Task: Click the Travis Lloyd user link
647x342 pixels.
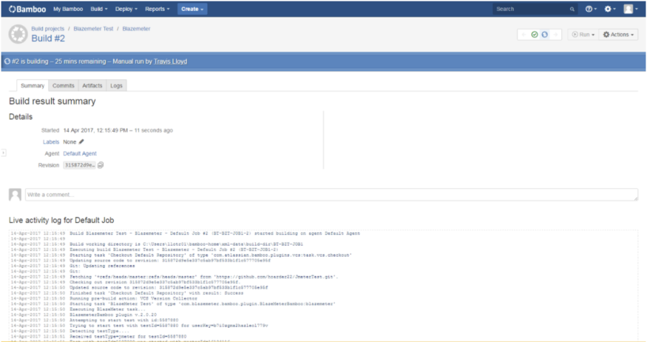Action: (170, 62)
